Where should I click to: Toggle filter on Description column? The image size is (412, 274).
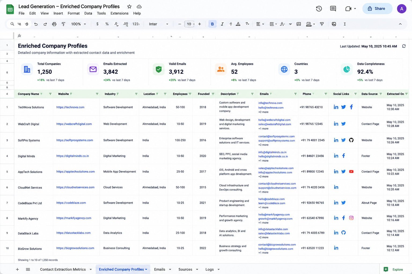tap(252, 94)
